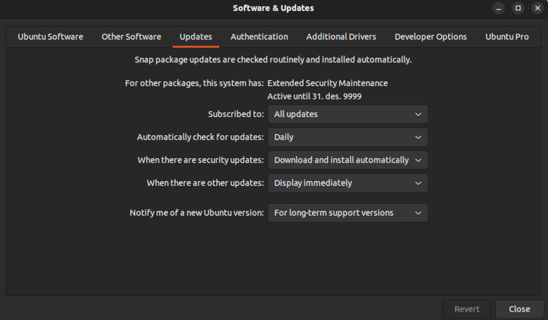Screen dimensions: 548x320
Task: View the Developer Options tab
Action: click(430, 37)
